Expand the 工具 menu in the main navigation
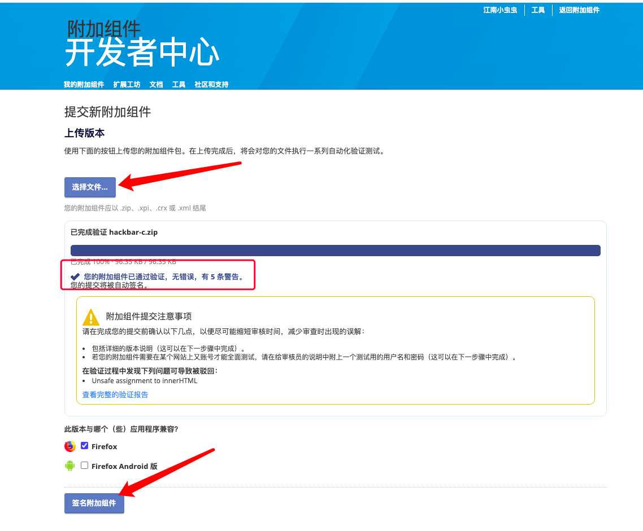Image resolution: width=643 pixels, height=531 pixels. pos(179,84)
